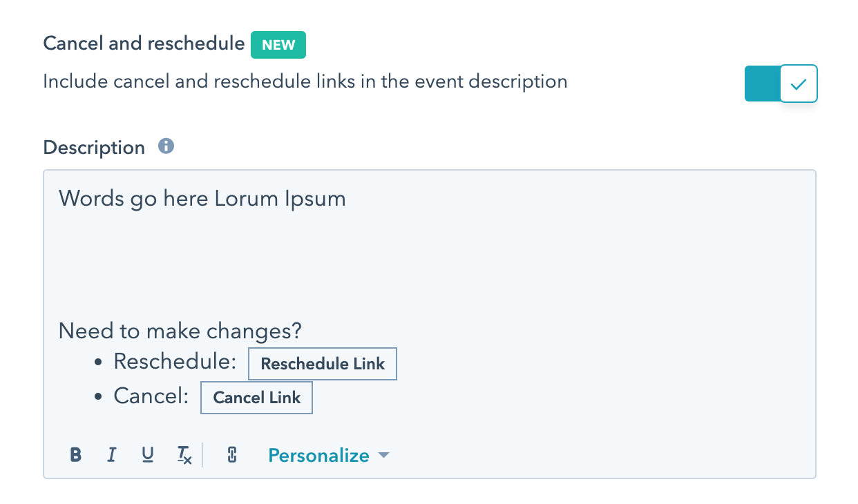View the Description info tooltip icon
Image resolution: width=858 pixels, height=504 pixels.
tap(166, 146)
